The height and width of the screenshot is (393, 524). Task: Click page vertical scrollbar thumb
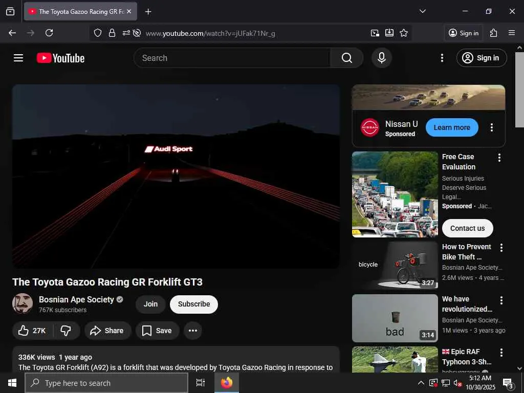pyautogui.click(x=519, y=90)
